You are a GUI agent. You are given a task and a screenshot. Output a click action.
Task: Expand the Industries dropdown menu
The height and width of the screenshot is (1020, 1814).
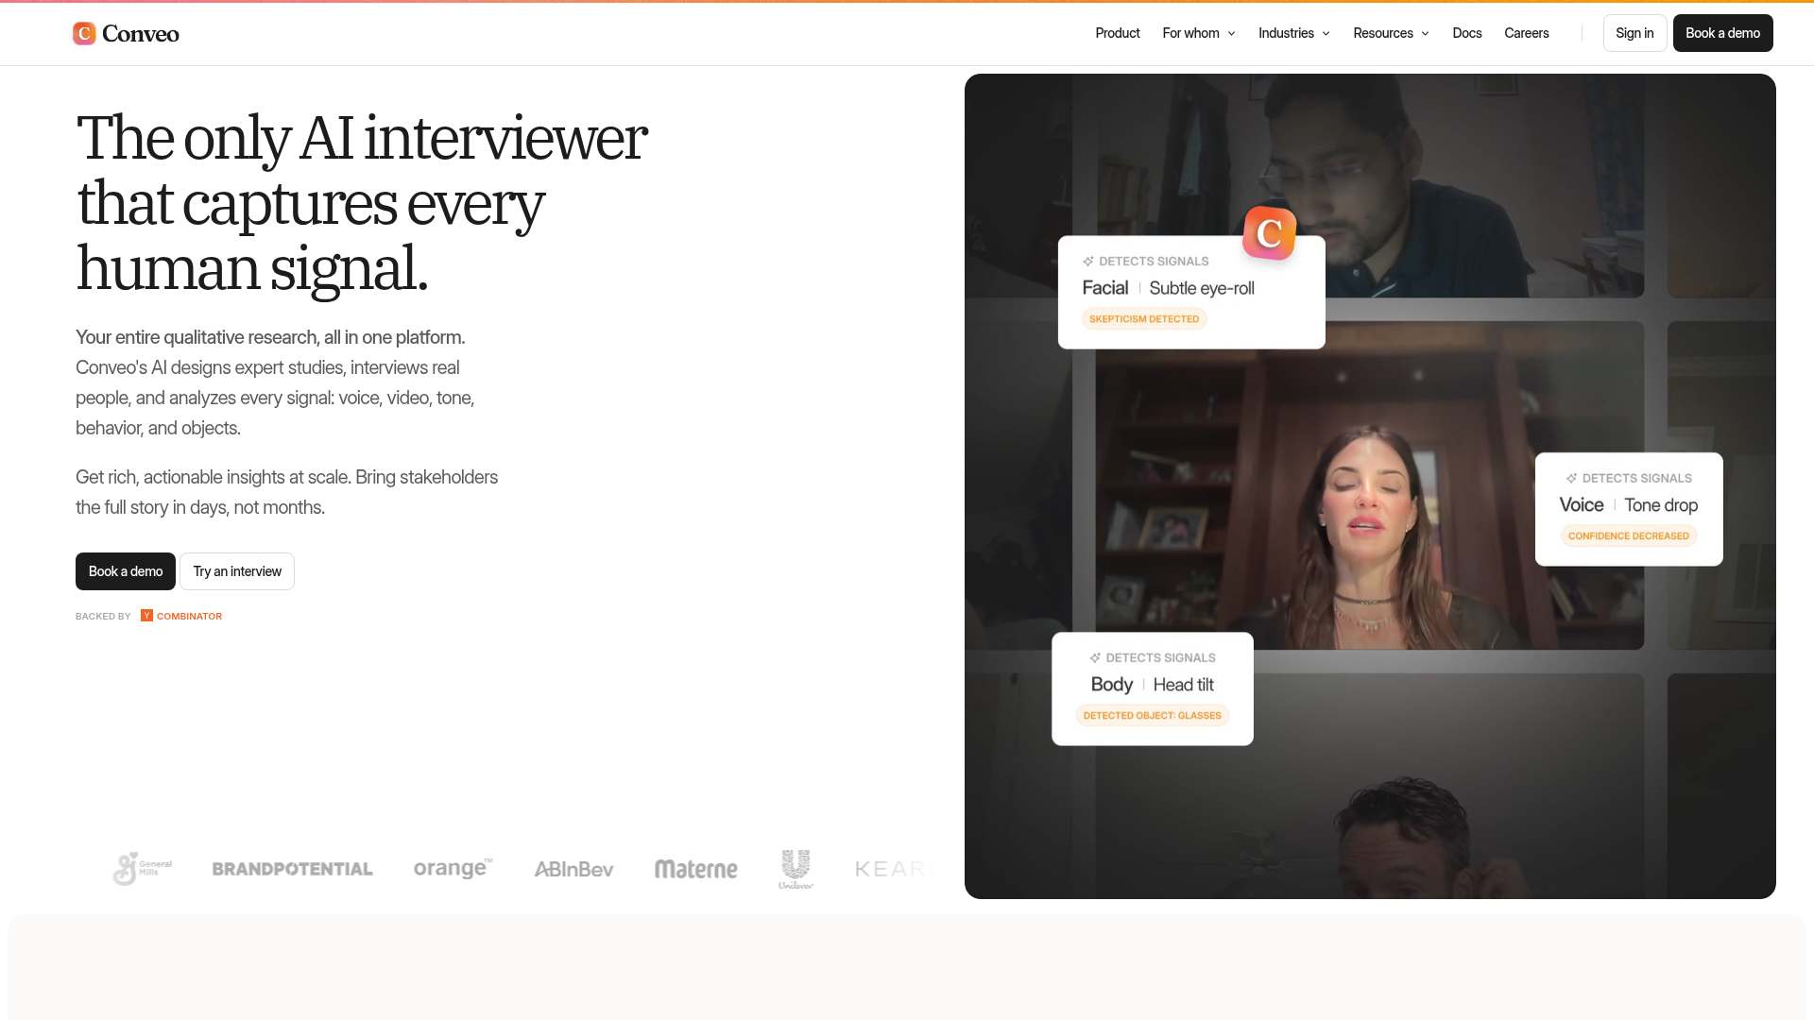[1293, 33]
